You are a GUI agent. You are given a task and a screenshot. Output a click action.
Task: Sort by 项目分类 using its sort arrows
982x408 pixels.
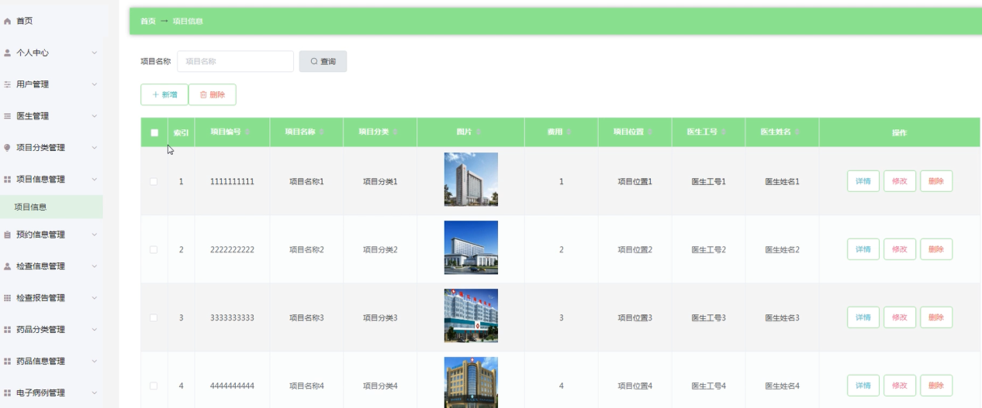click(x=396, y=132)
